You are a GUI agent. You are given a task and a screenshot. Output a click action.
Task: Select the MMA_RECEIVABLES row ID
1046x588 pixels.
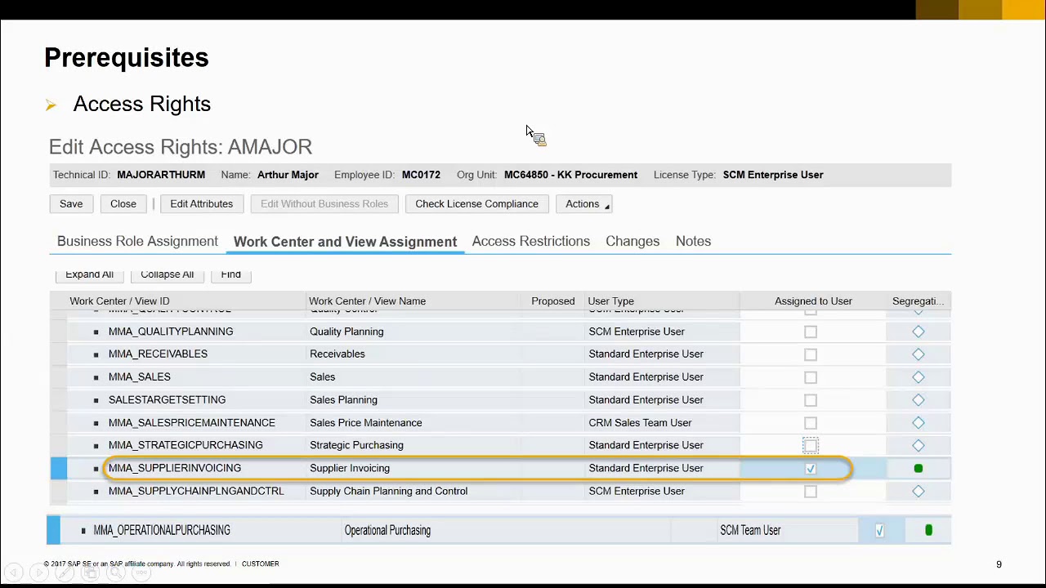[158, 354]
